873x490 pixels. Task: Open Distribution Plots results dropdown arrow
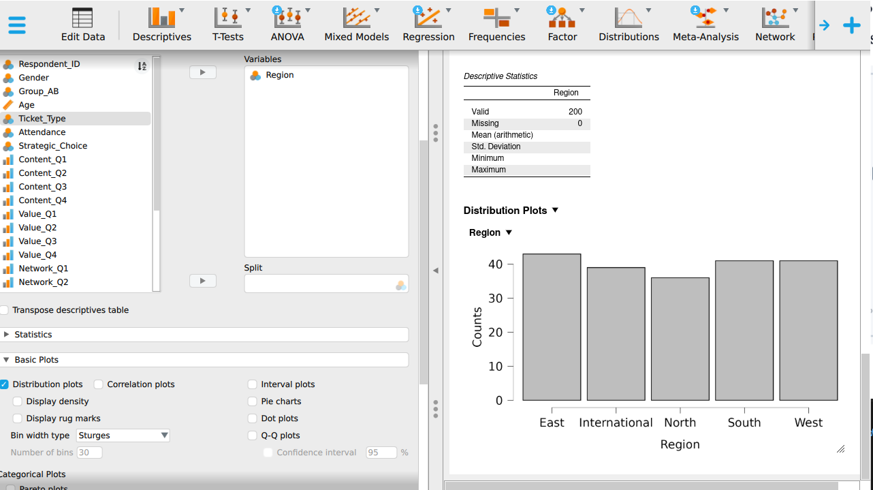555,211
